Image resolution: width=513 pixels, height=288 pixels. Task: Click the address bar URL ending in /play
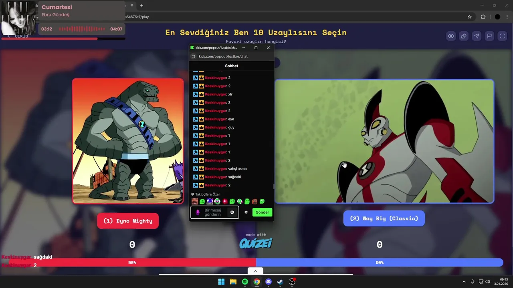point(137,17)
